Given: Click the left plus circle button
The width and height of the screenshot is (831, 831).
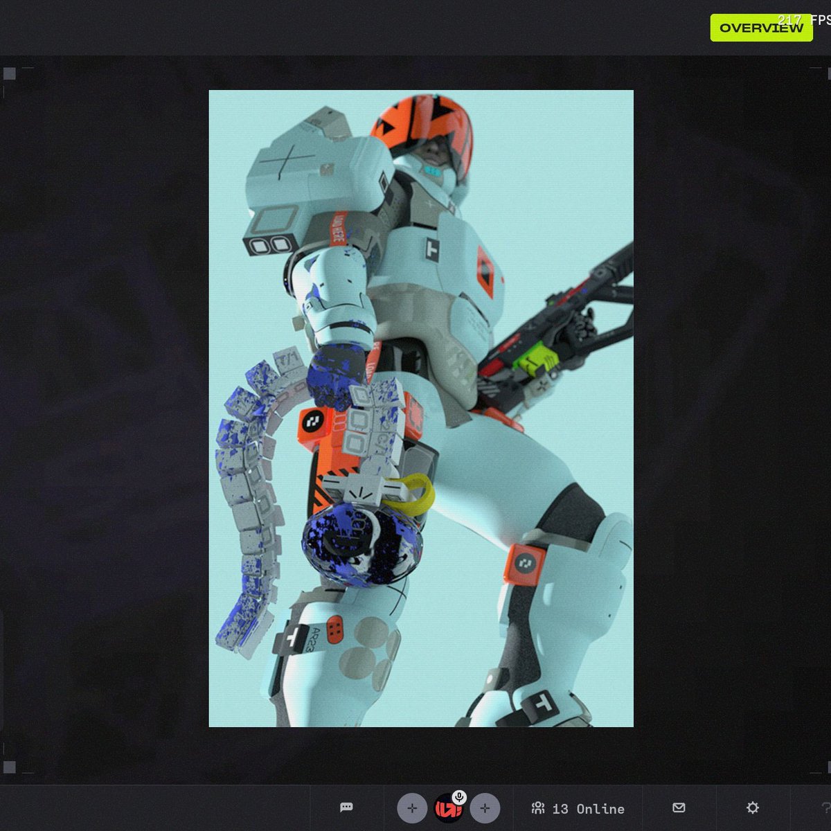Looking at the screenshot, I should pyautogui.click(x=412, y=808).
